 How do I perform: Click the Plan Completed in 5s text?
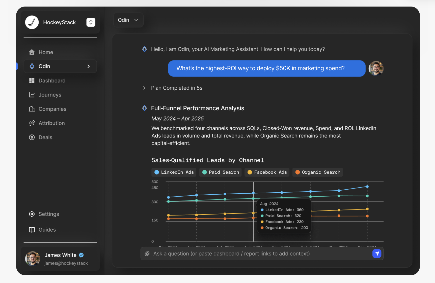tap(177, 88)
